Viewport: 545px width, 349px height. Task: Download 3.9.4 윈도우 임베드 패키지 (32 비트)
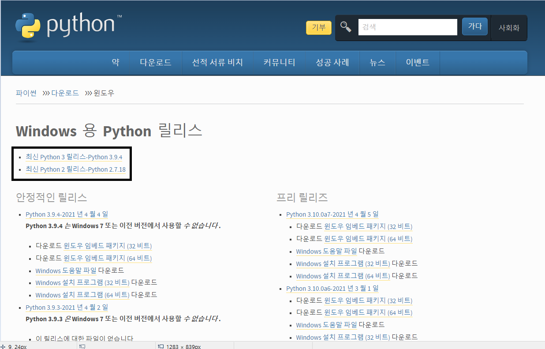[x=108, y=246]
